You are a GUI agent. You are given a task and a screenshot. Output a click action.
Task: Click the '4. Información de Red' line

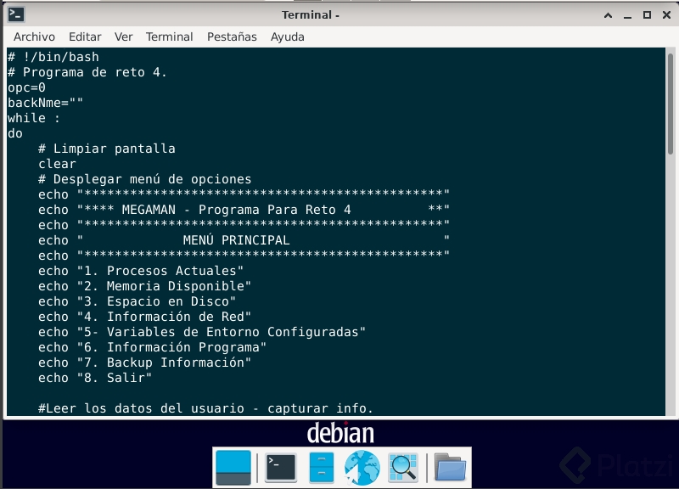pyautogui.click(x=144, y=317)
